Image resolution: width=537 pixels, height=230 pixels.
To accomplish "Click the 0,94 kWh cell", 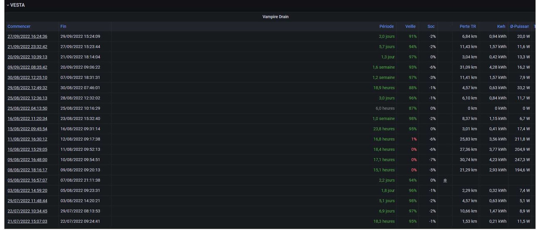I will 498,36.
